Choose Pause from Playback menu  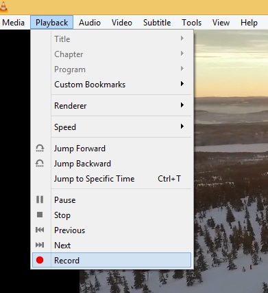[x=112, y=200]
